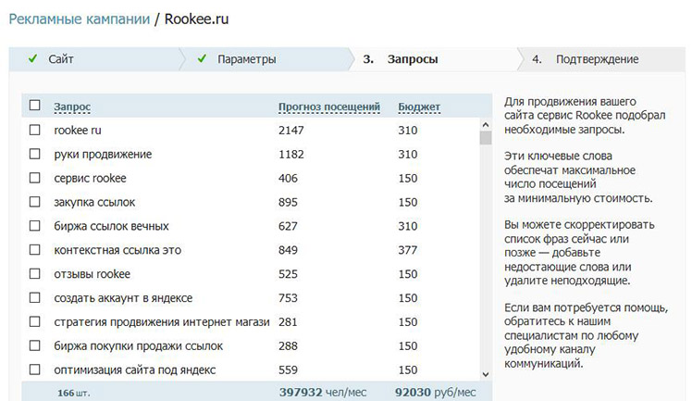Image resolution: width=692 pixels, height=401 pixels.
Task: Click visits forecast value '849'
Action: pyautogui.click(x=289, y=250)
